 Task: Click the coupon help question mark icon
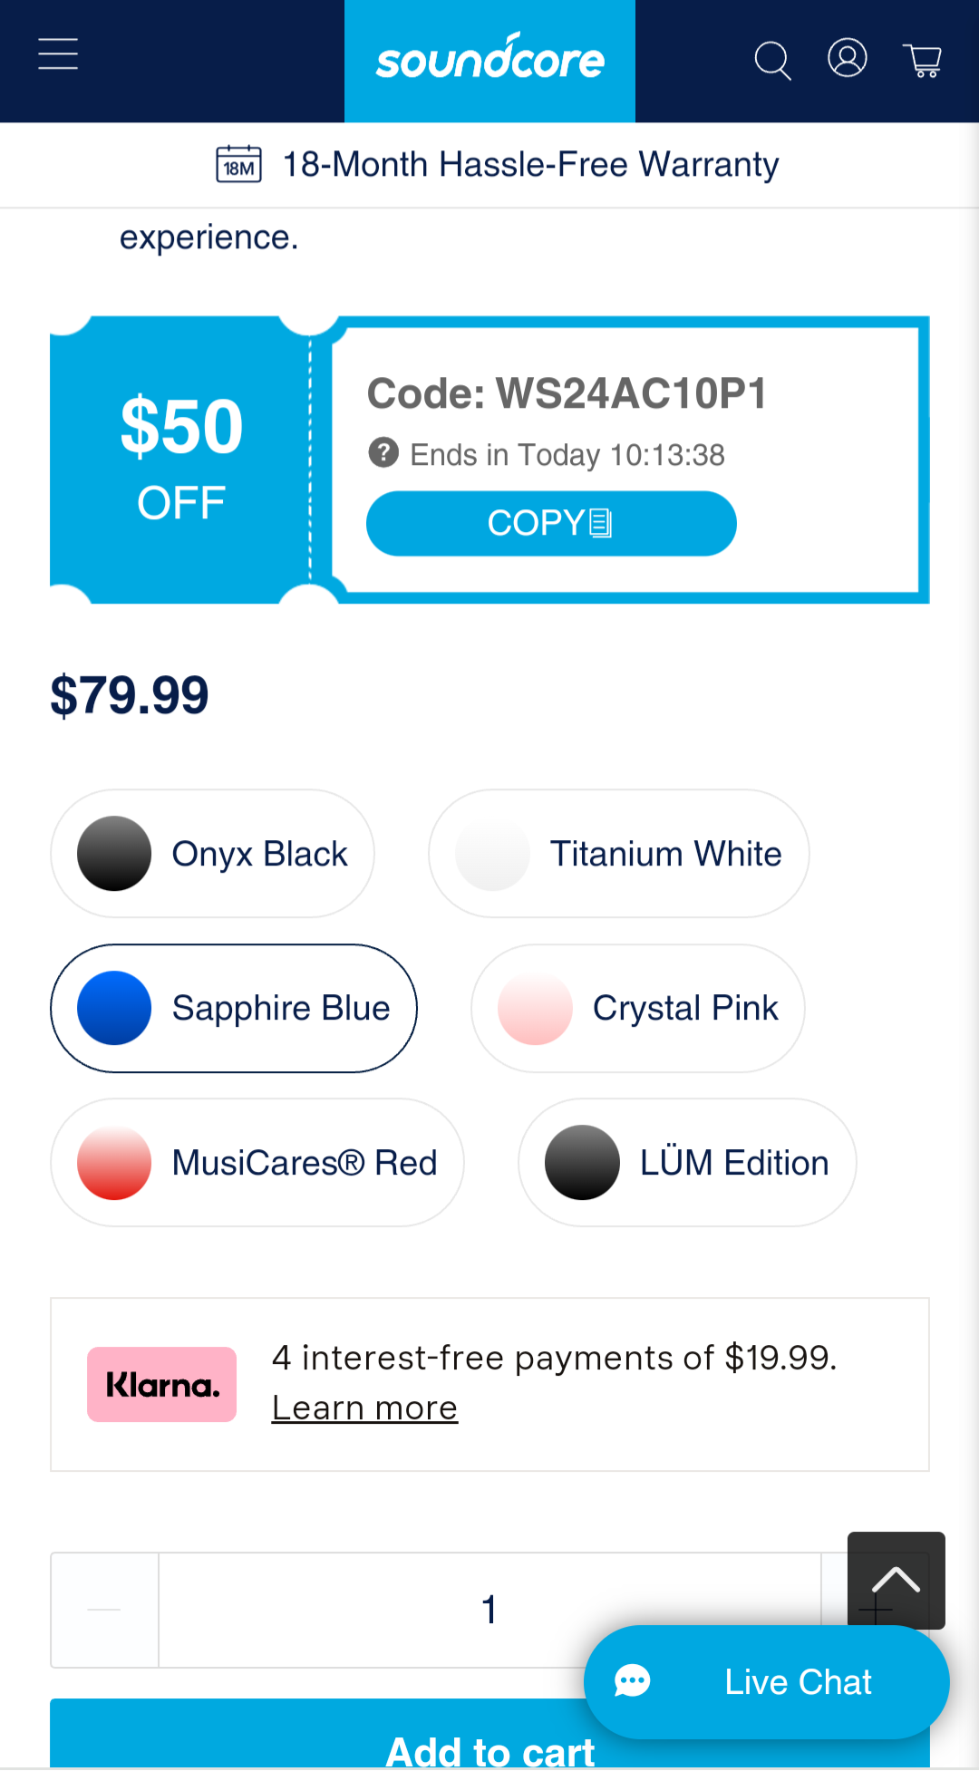383,452
